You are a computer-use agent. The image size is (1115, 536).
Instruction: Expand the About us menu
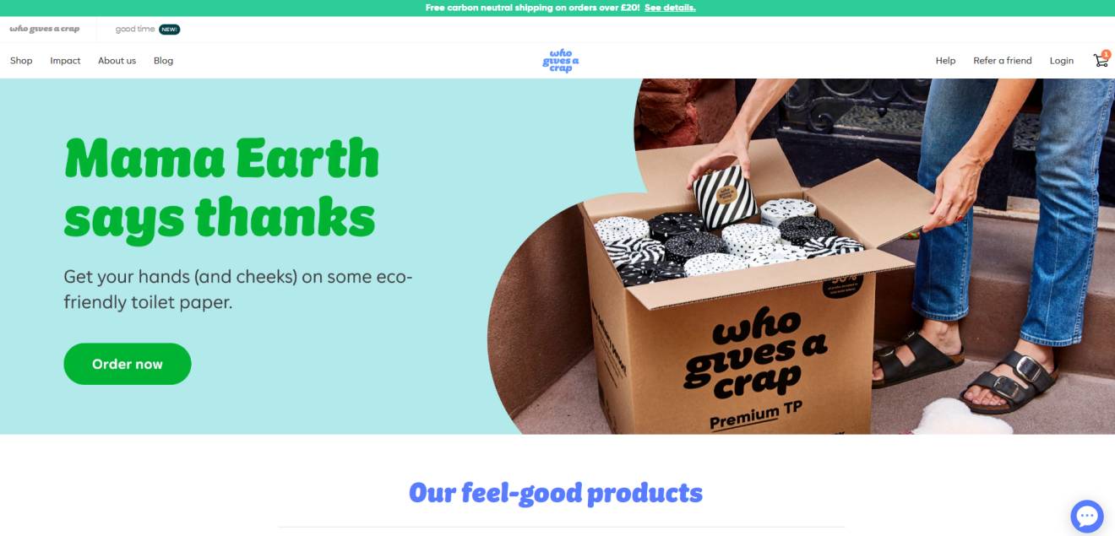tap(117, 61)
